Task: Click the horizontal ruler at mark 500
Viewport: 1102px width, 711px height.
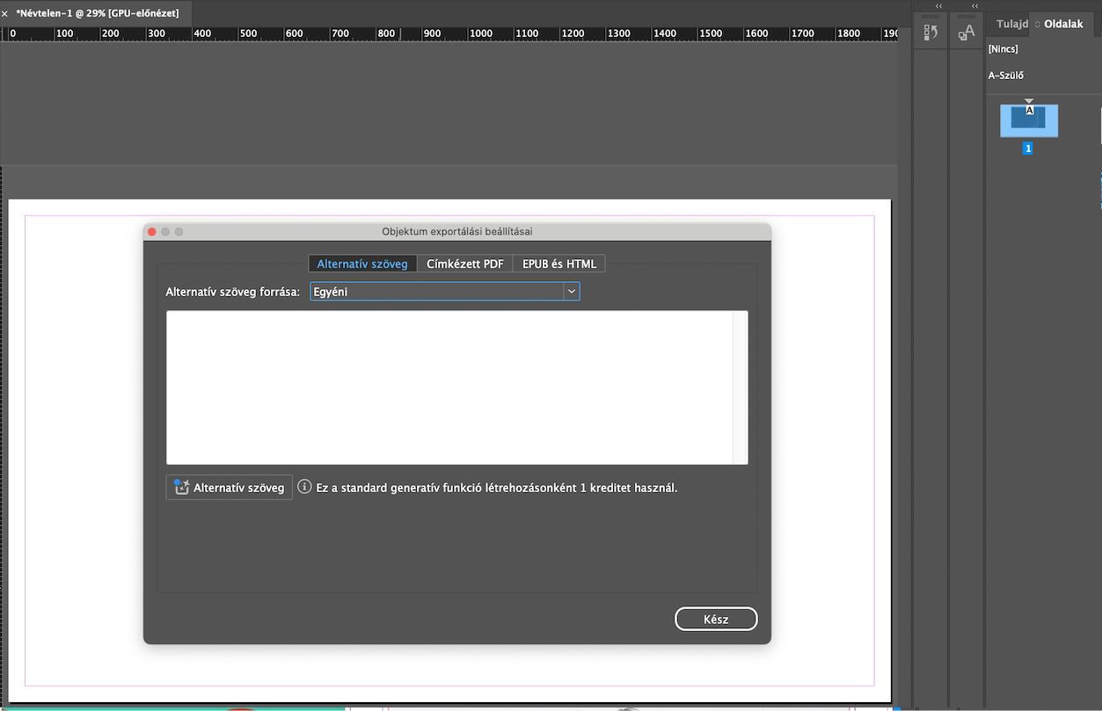Action: [249, 33]
